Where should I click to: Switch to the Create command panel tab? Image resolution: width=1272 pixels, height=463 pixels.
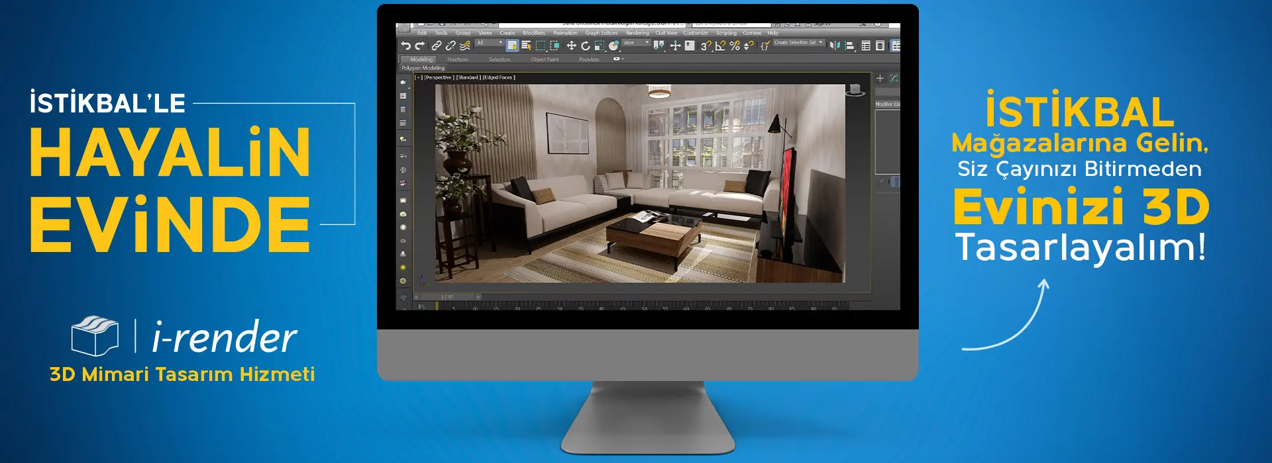click(880, 78)
